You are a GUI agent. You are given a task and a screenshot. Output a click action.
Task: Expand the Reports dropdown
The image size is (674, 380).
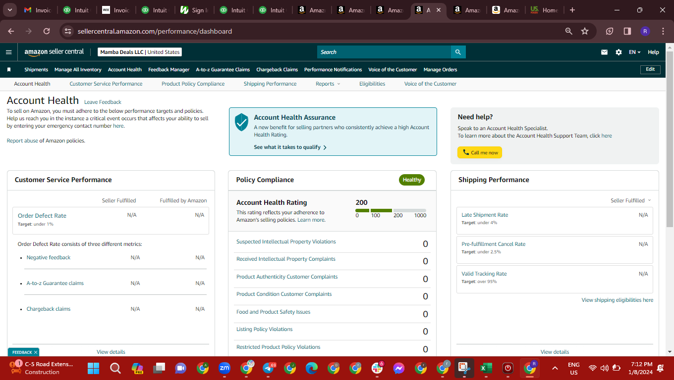[328, 84]
